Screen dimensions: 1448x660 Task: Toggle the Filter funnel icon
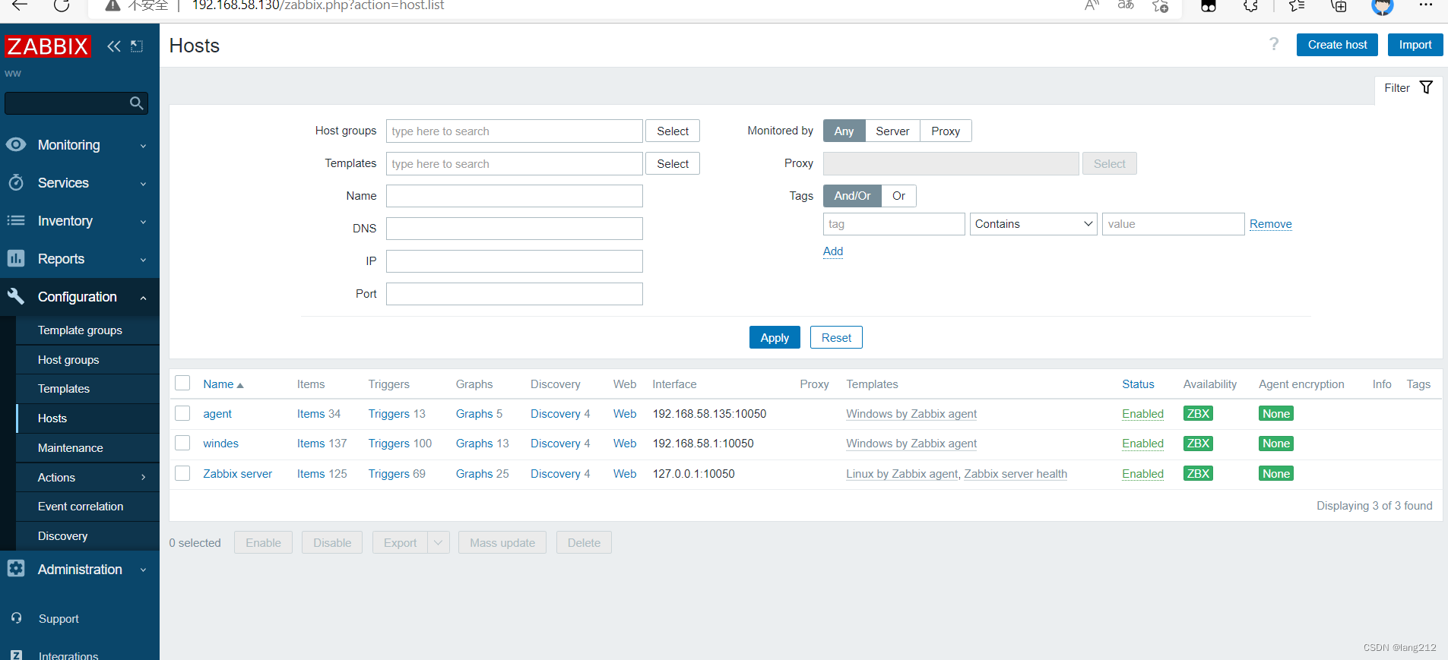click(1426, 88)
